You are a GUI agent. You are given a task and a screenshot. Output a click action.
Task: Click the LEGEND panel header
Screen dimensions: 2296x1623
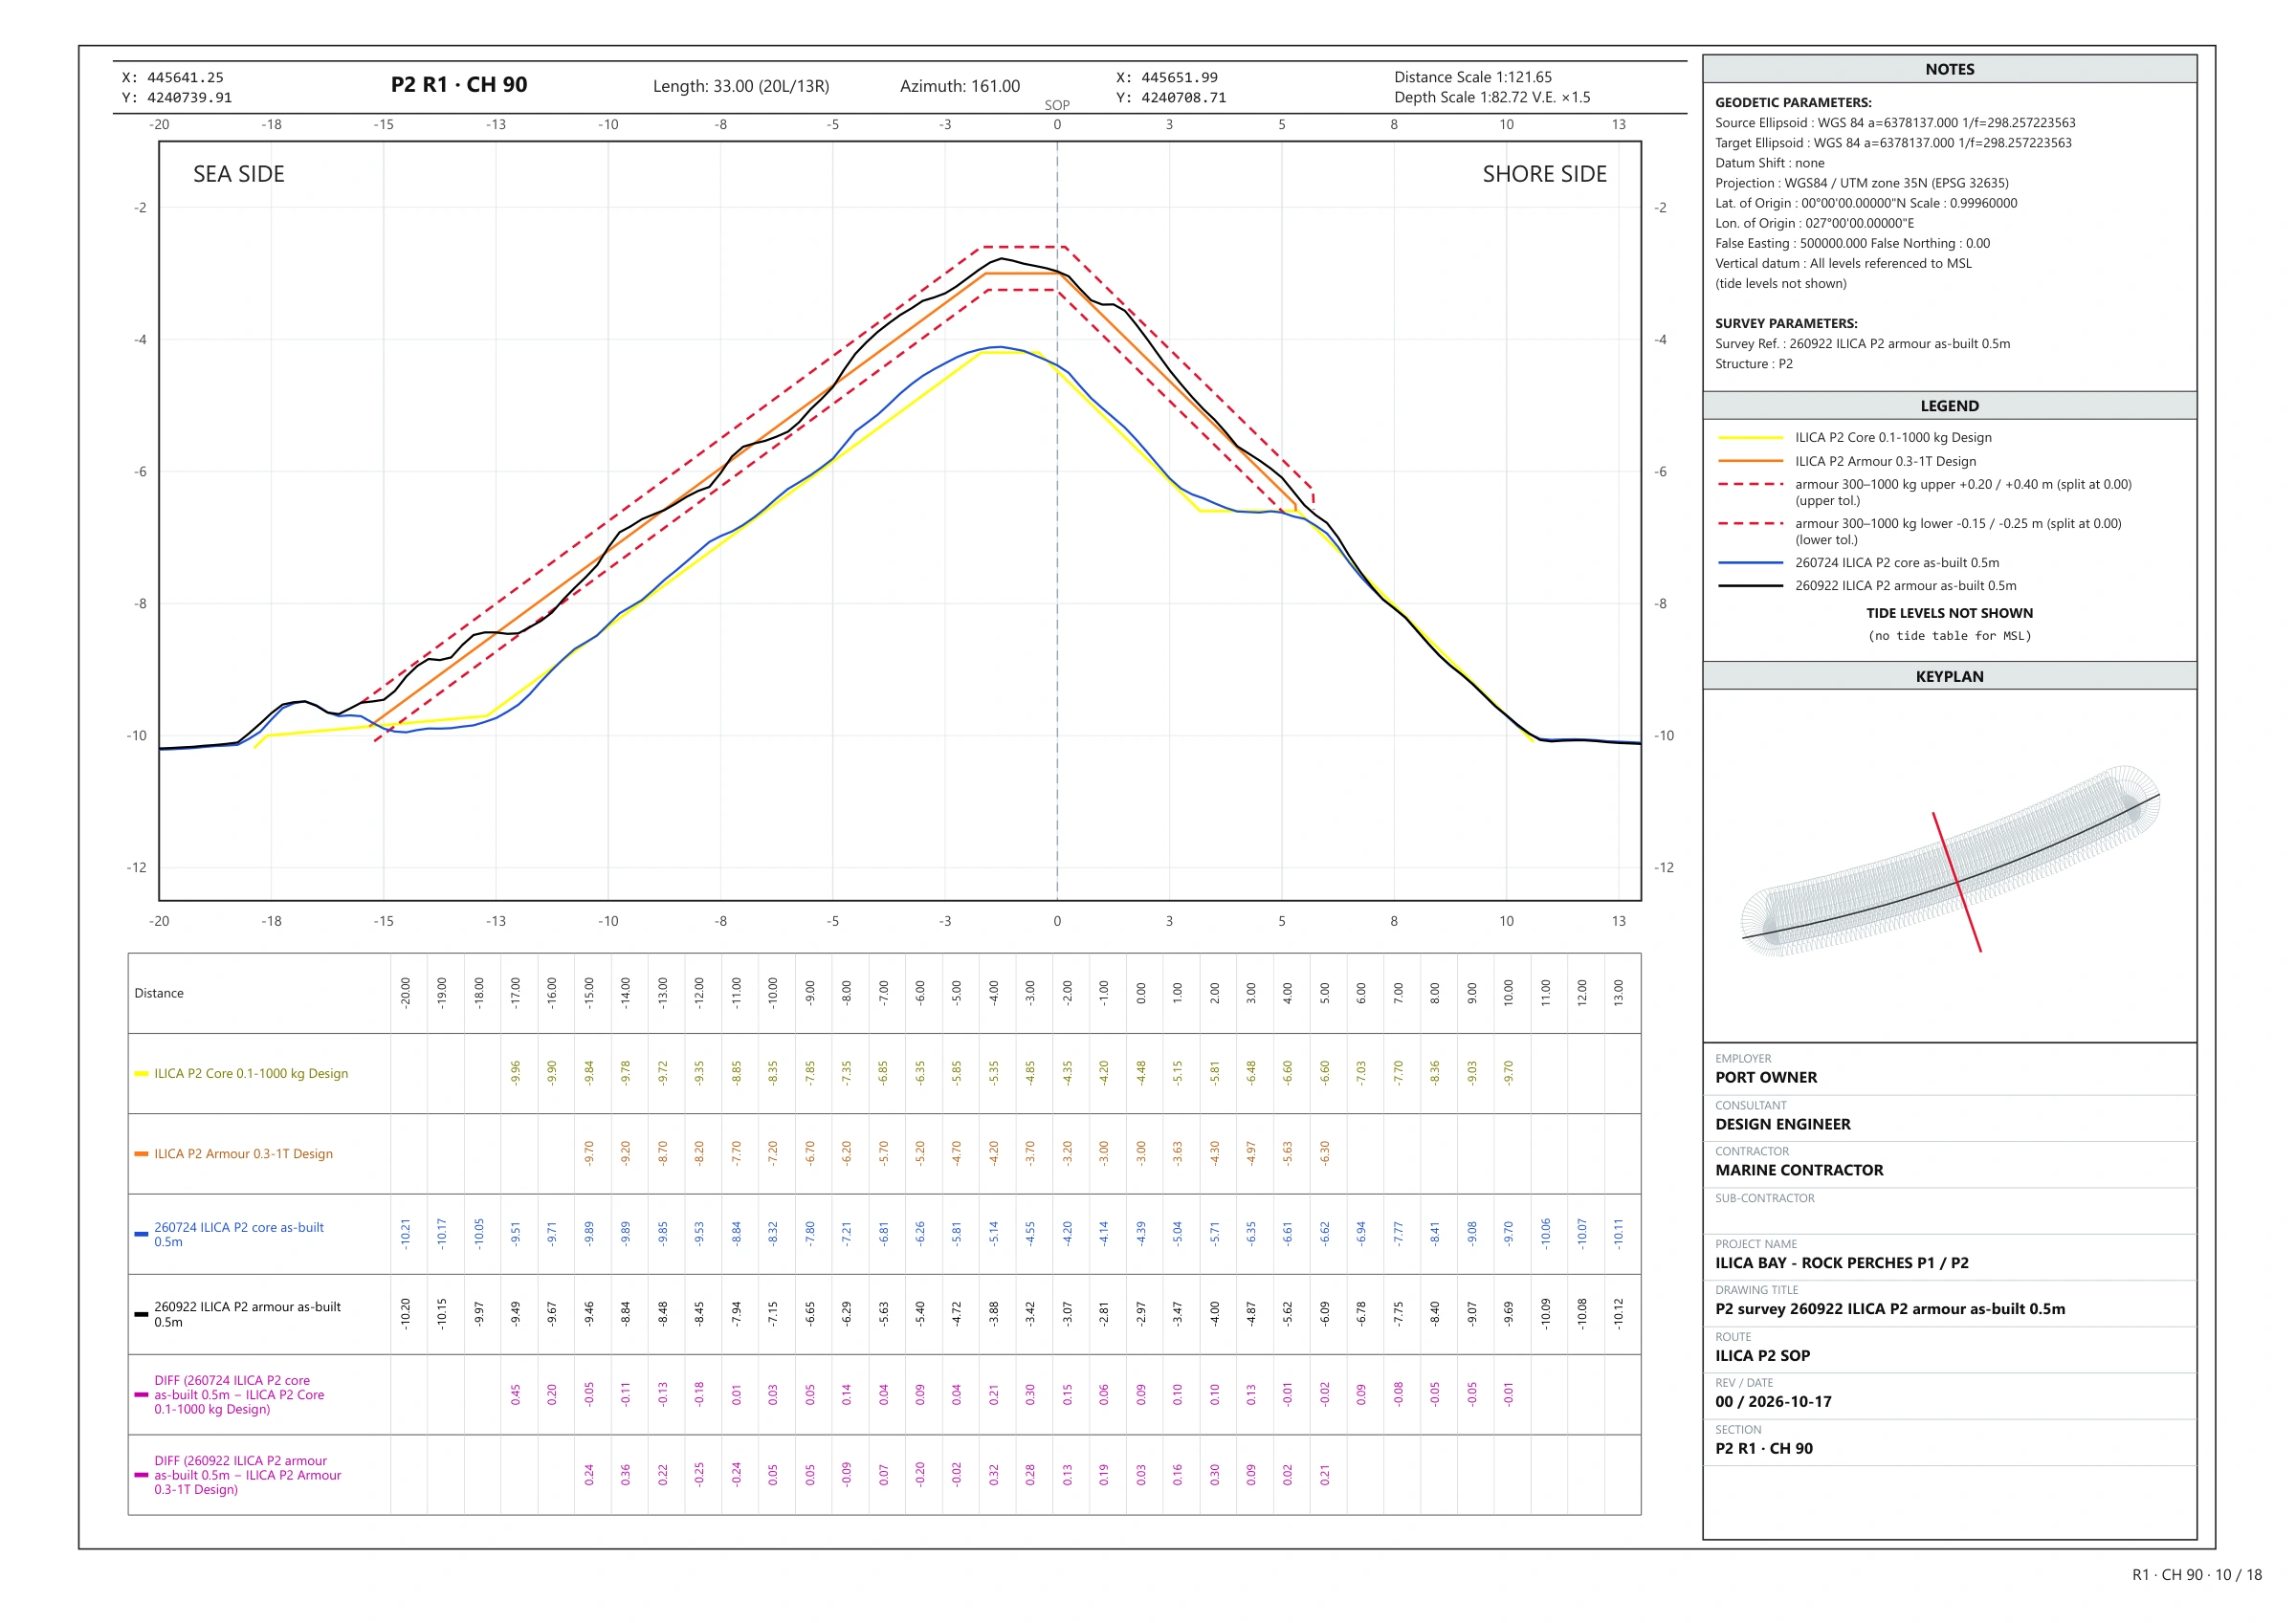click(x=1949, y=406)
